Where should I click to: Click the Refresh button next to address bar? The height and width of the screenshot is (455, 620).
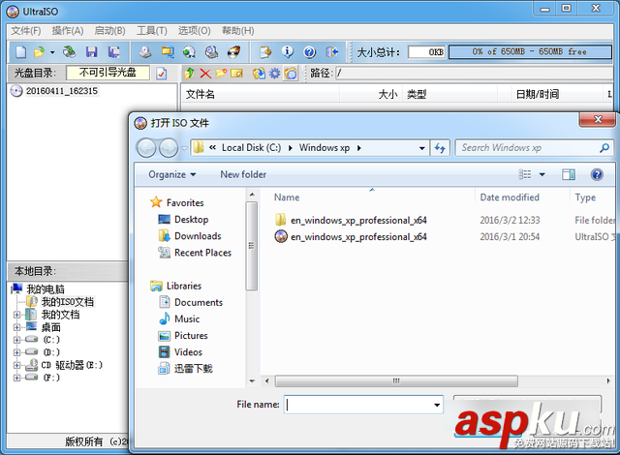[440, 148]
